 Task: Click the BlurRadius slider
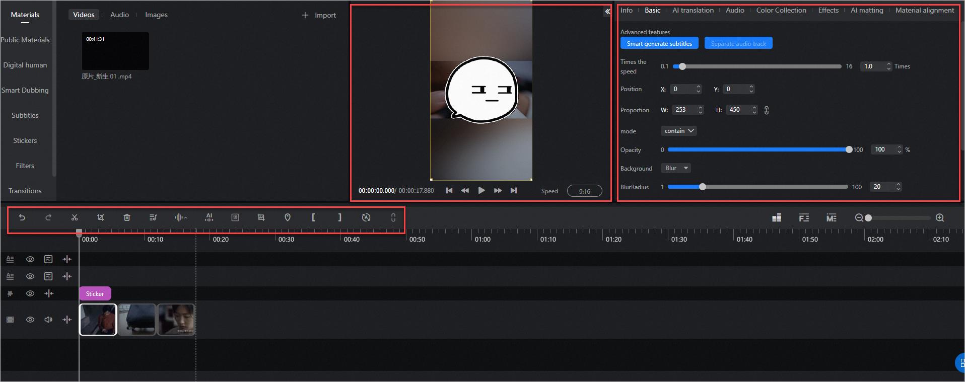758,187
